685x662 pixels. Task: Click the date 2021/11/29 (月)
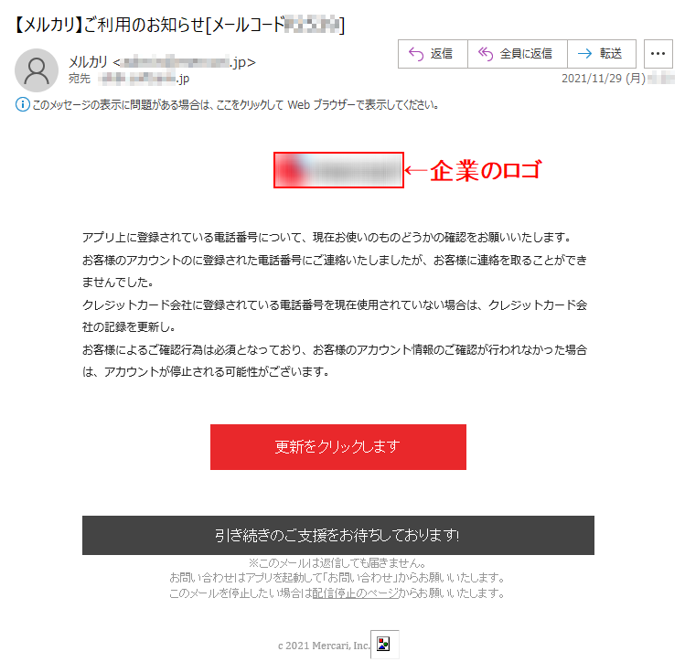point(604,79)
